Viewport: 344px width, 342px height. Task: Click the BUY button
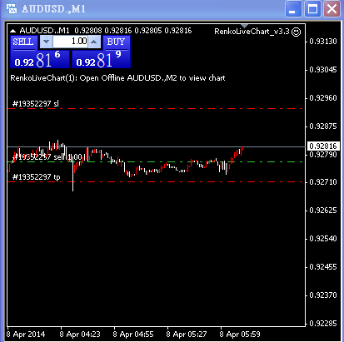point(116,42)
